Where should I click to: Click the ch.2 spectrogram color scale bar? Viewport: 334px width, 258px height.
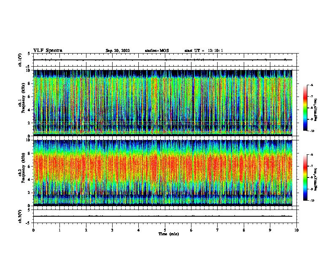pos(305,177)
